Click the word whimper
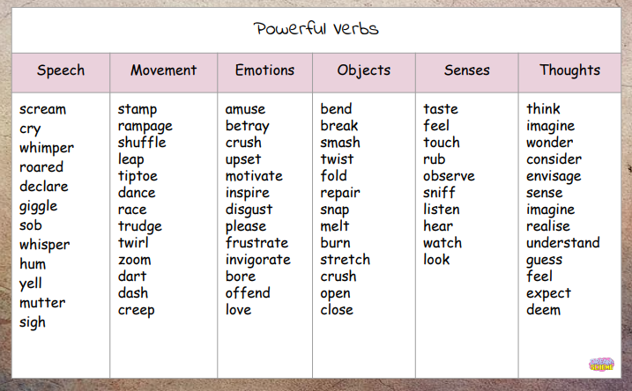 pos(47,148)
